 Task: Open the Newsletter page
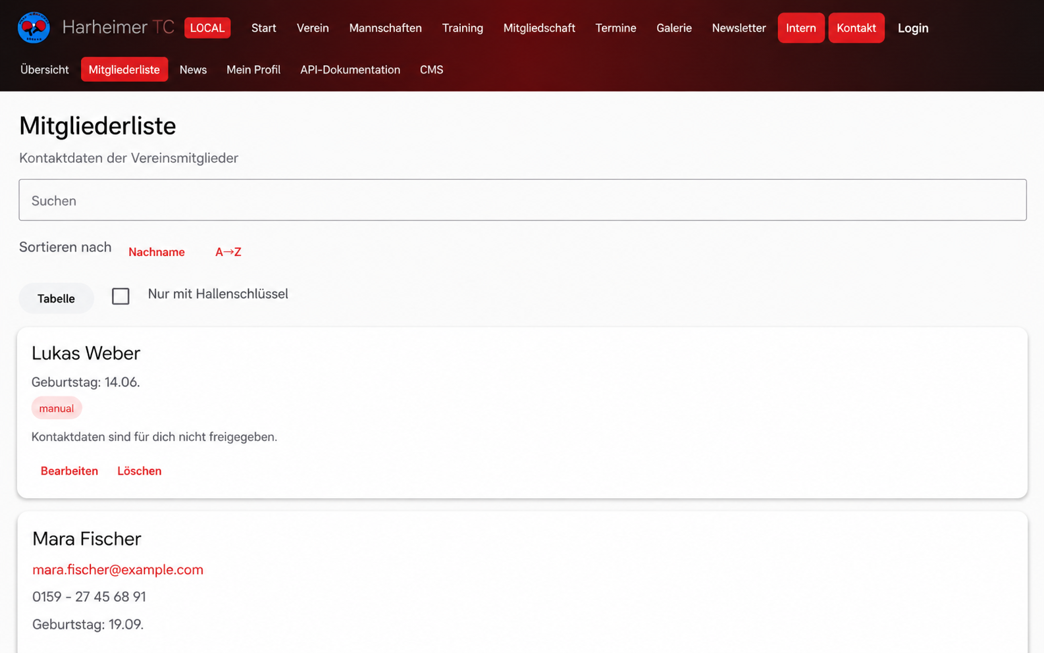(739, 28)
